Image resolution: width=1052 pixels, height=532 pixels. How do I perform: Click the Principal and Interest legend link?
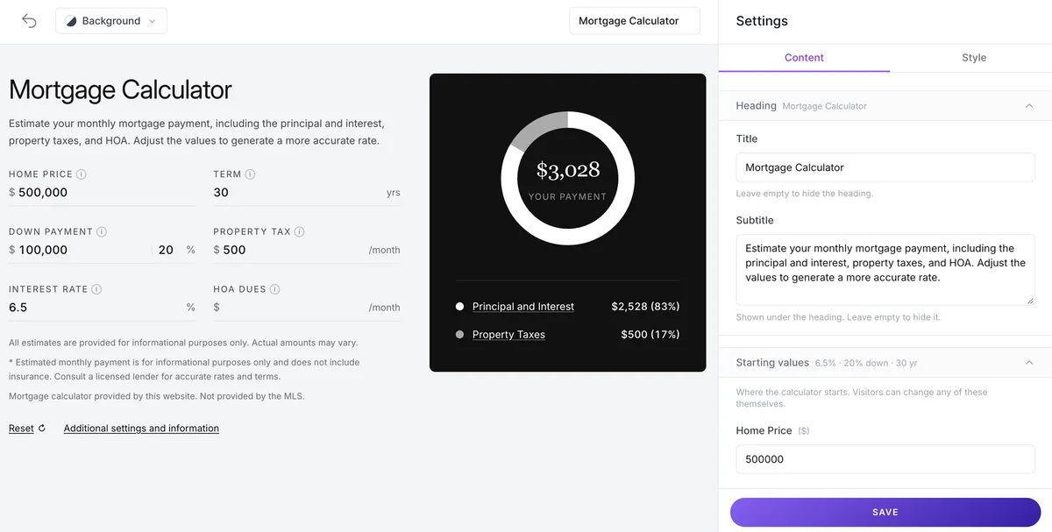[x=523, y=307]
